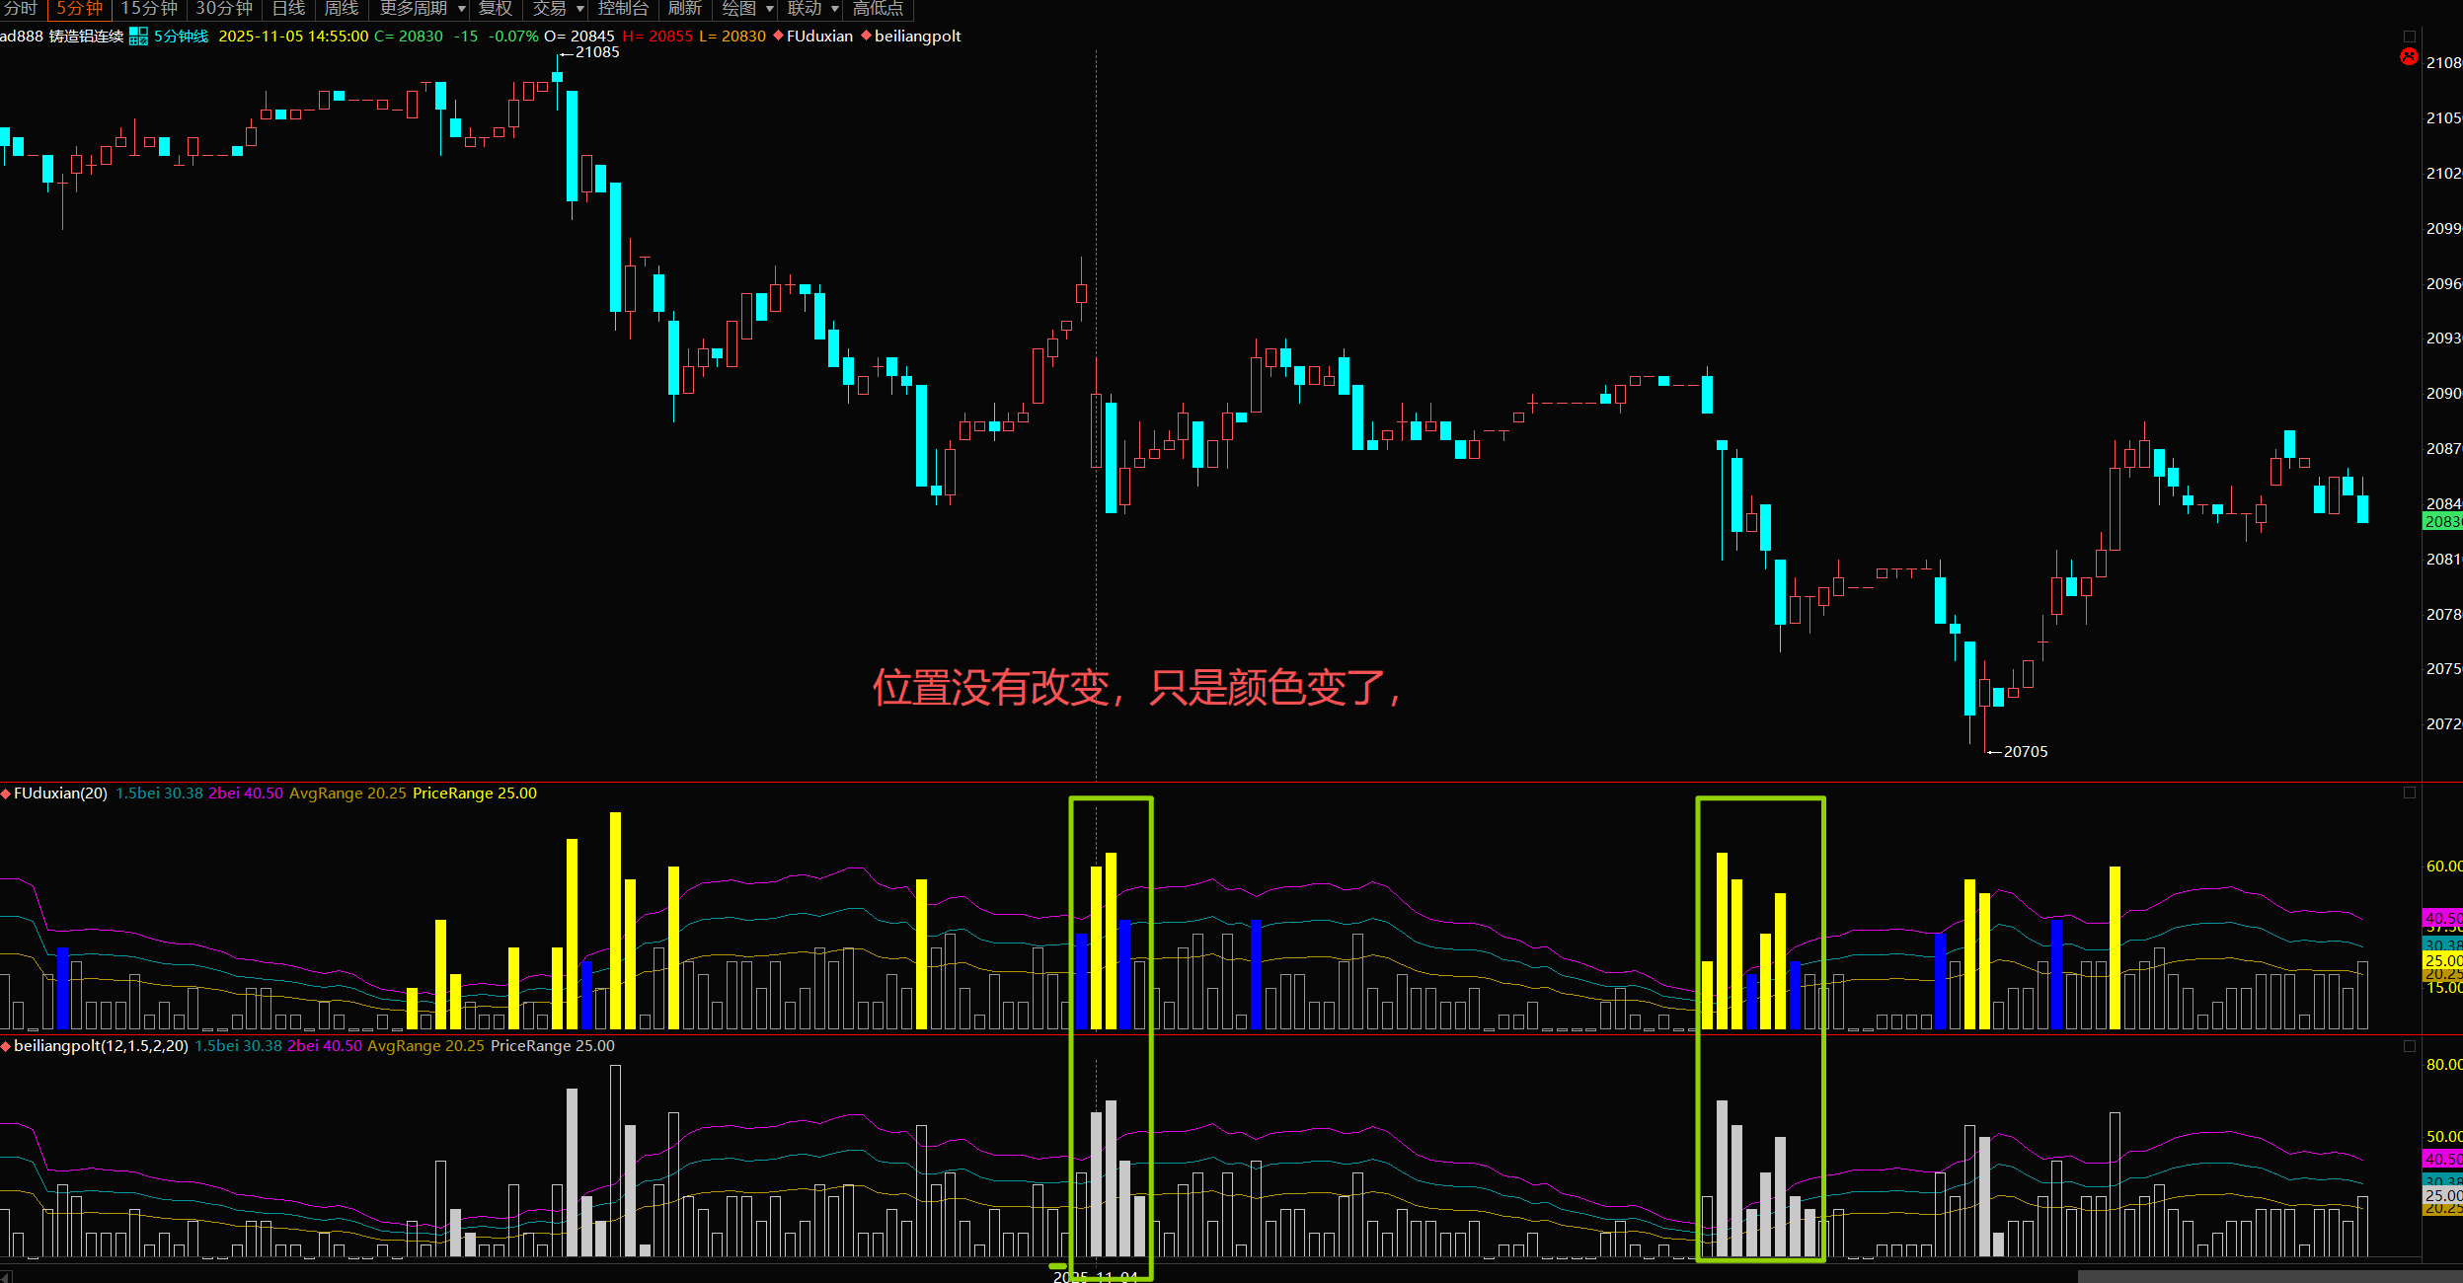Click red diamond before FUduxian in header

pos(778,36)
